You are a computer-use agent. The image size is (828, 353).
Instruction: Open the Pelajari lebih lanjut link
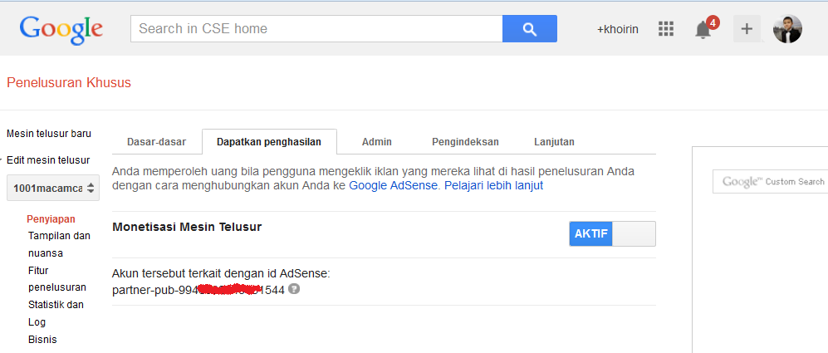pos(494,185)
